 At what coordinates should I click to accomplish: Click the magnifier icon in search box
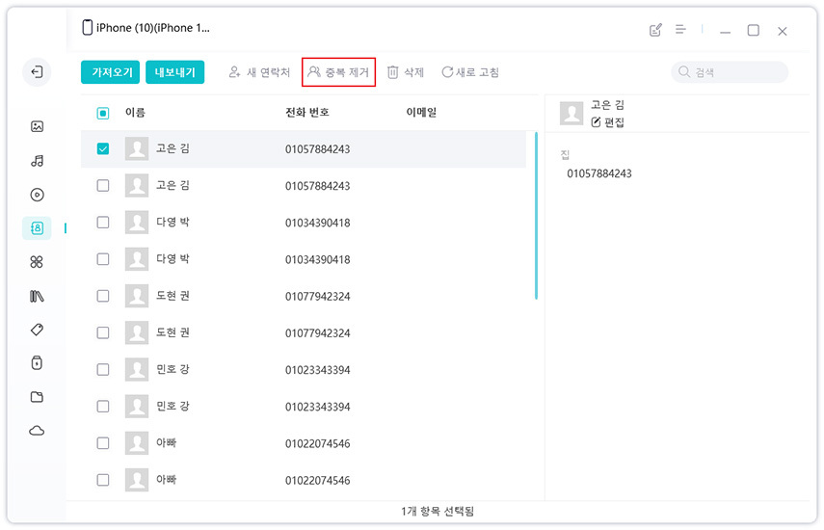(683, 71)
